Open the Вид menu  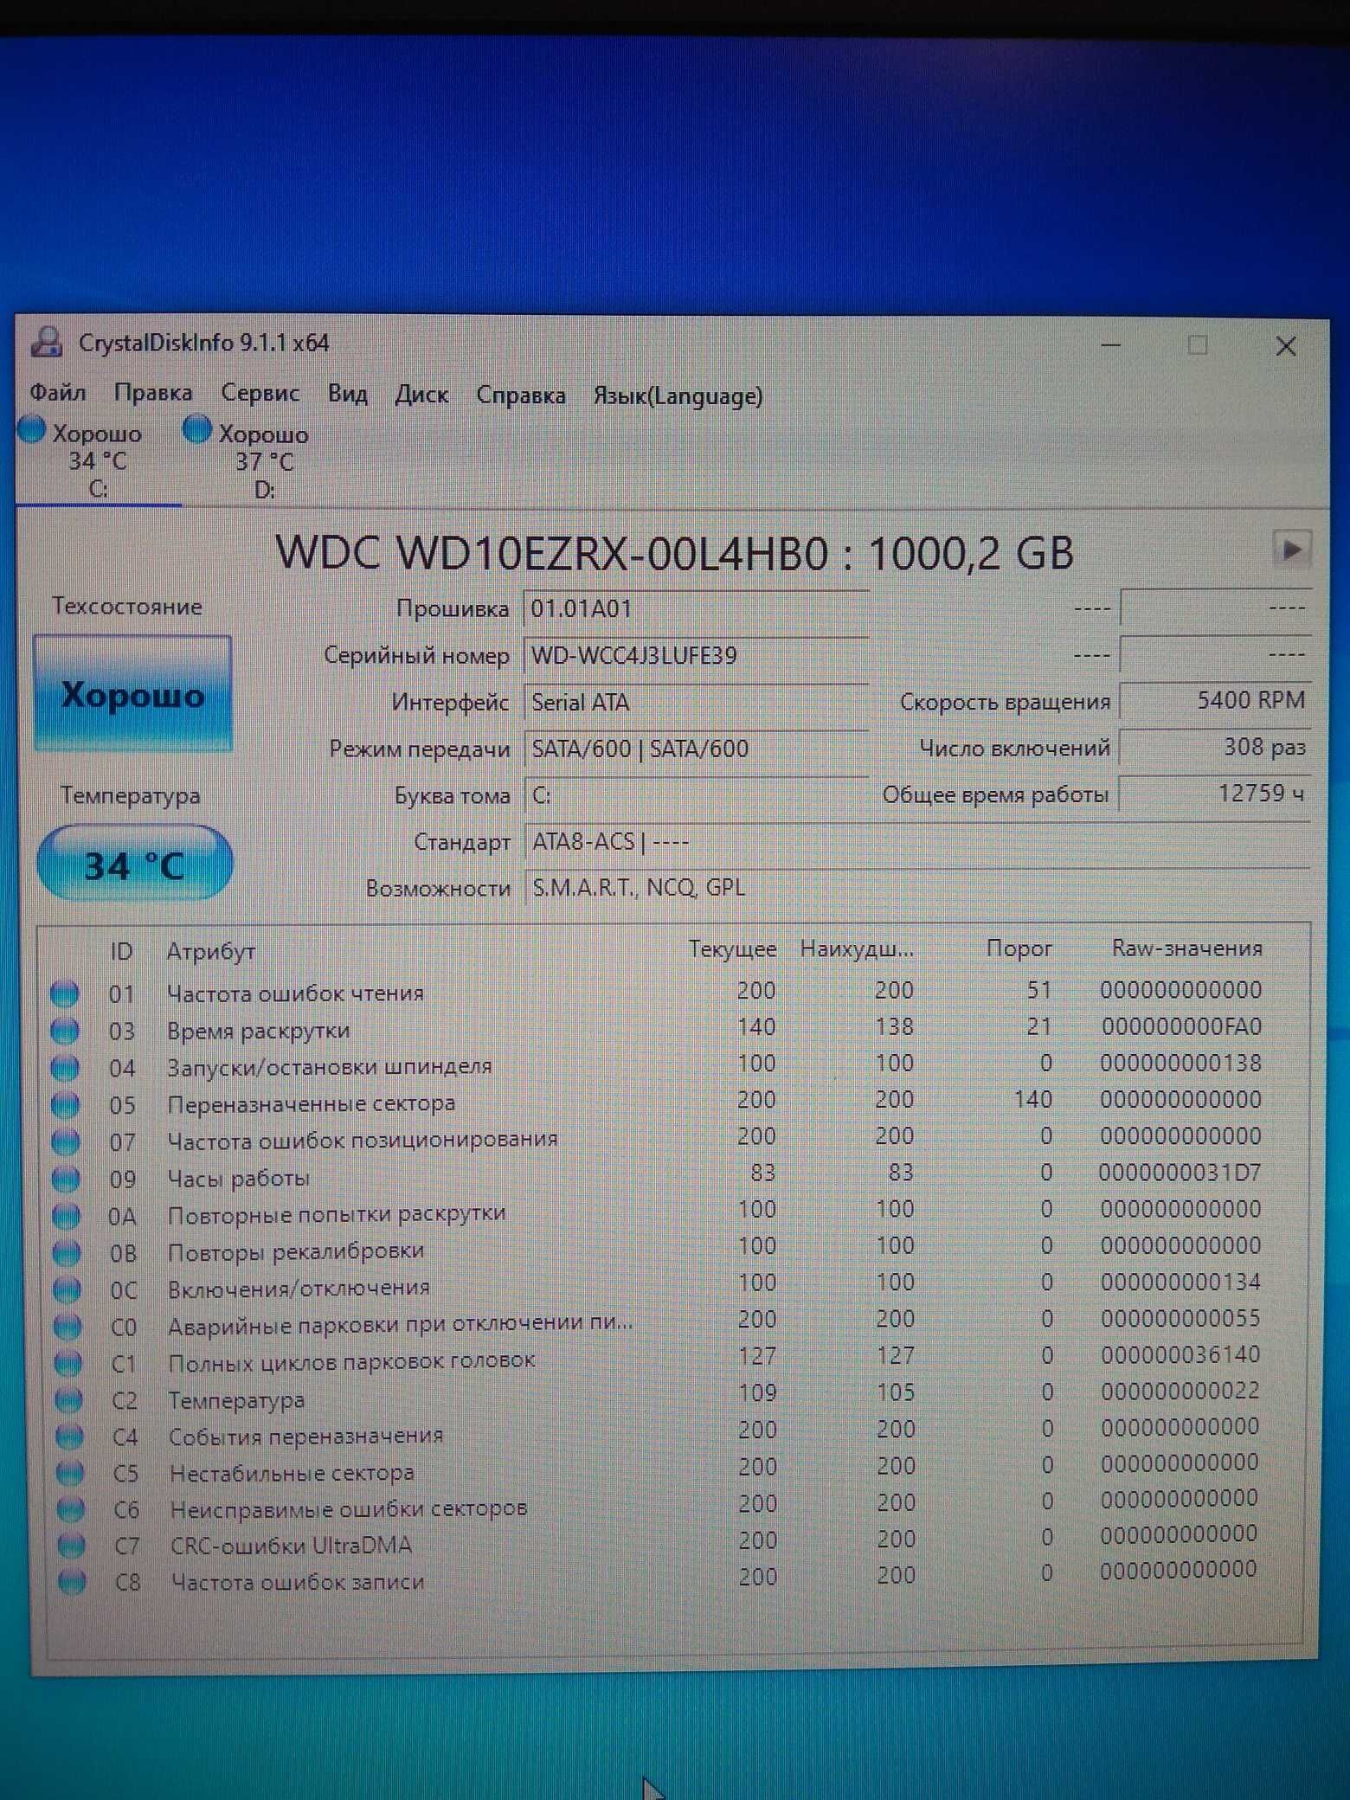click(x=347, y=394)
